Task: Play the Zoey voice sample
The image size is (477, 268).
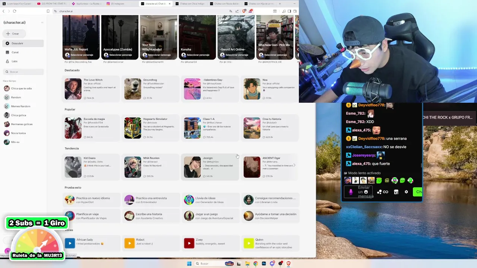Action: tap(189, 243)
